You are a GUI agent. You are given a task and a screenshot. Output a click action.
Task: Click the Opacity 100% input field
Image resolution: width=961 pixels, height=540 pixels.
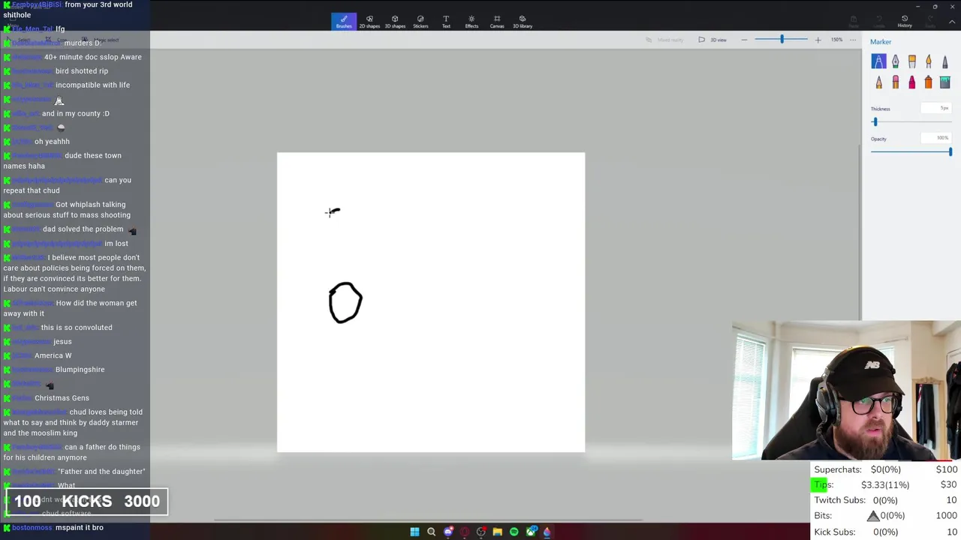938,138
